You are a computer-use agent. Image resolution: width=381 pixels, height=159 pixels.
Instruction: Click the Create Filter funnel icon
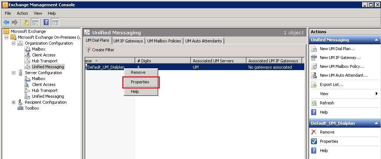point(88,50)
